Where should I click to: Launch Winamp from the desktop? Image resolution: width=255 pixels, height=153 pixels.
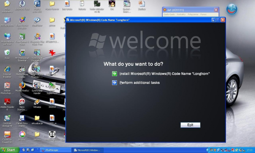tap(37, 103)
